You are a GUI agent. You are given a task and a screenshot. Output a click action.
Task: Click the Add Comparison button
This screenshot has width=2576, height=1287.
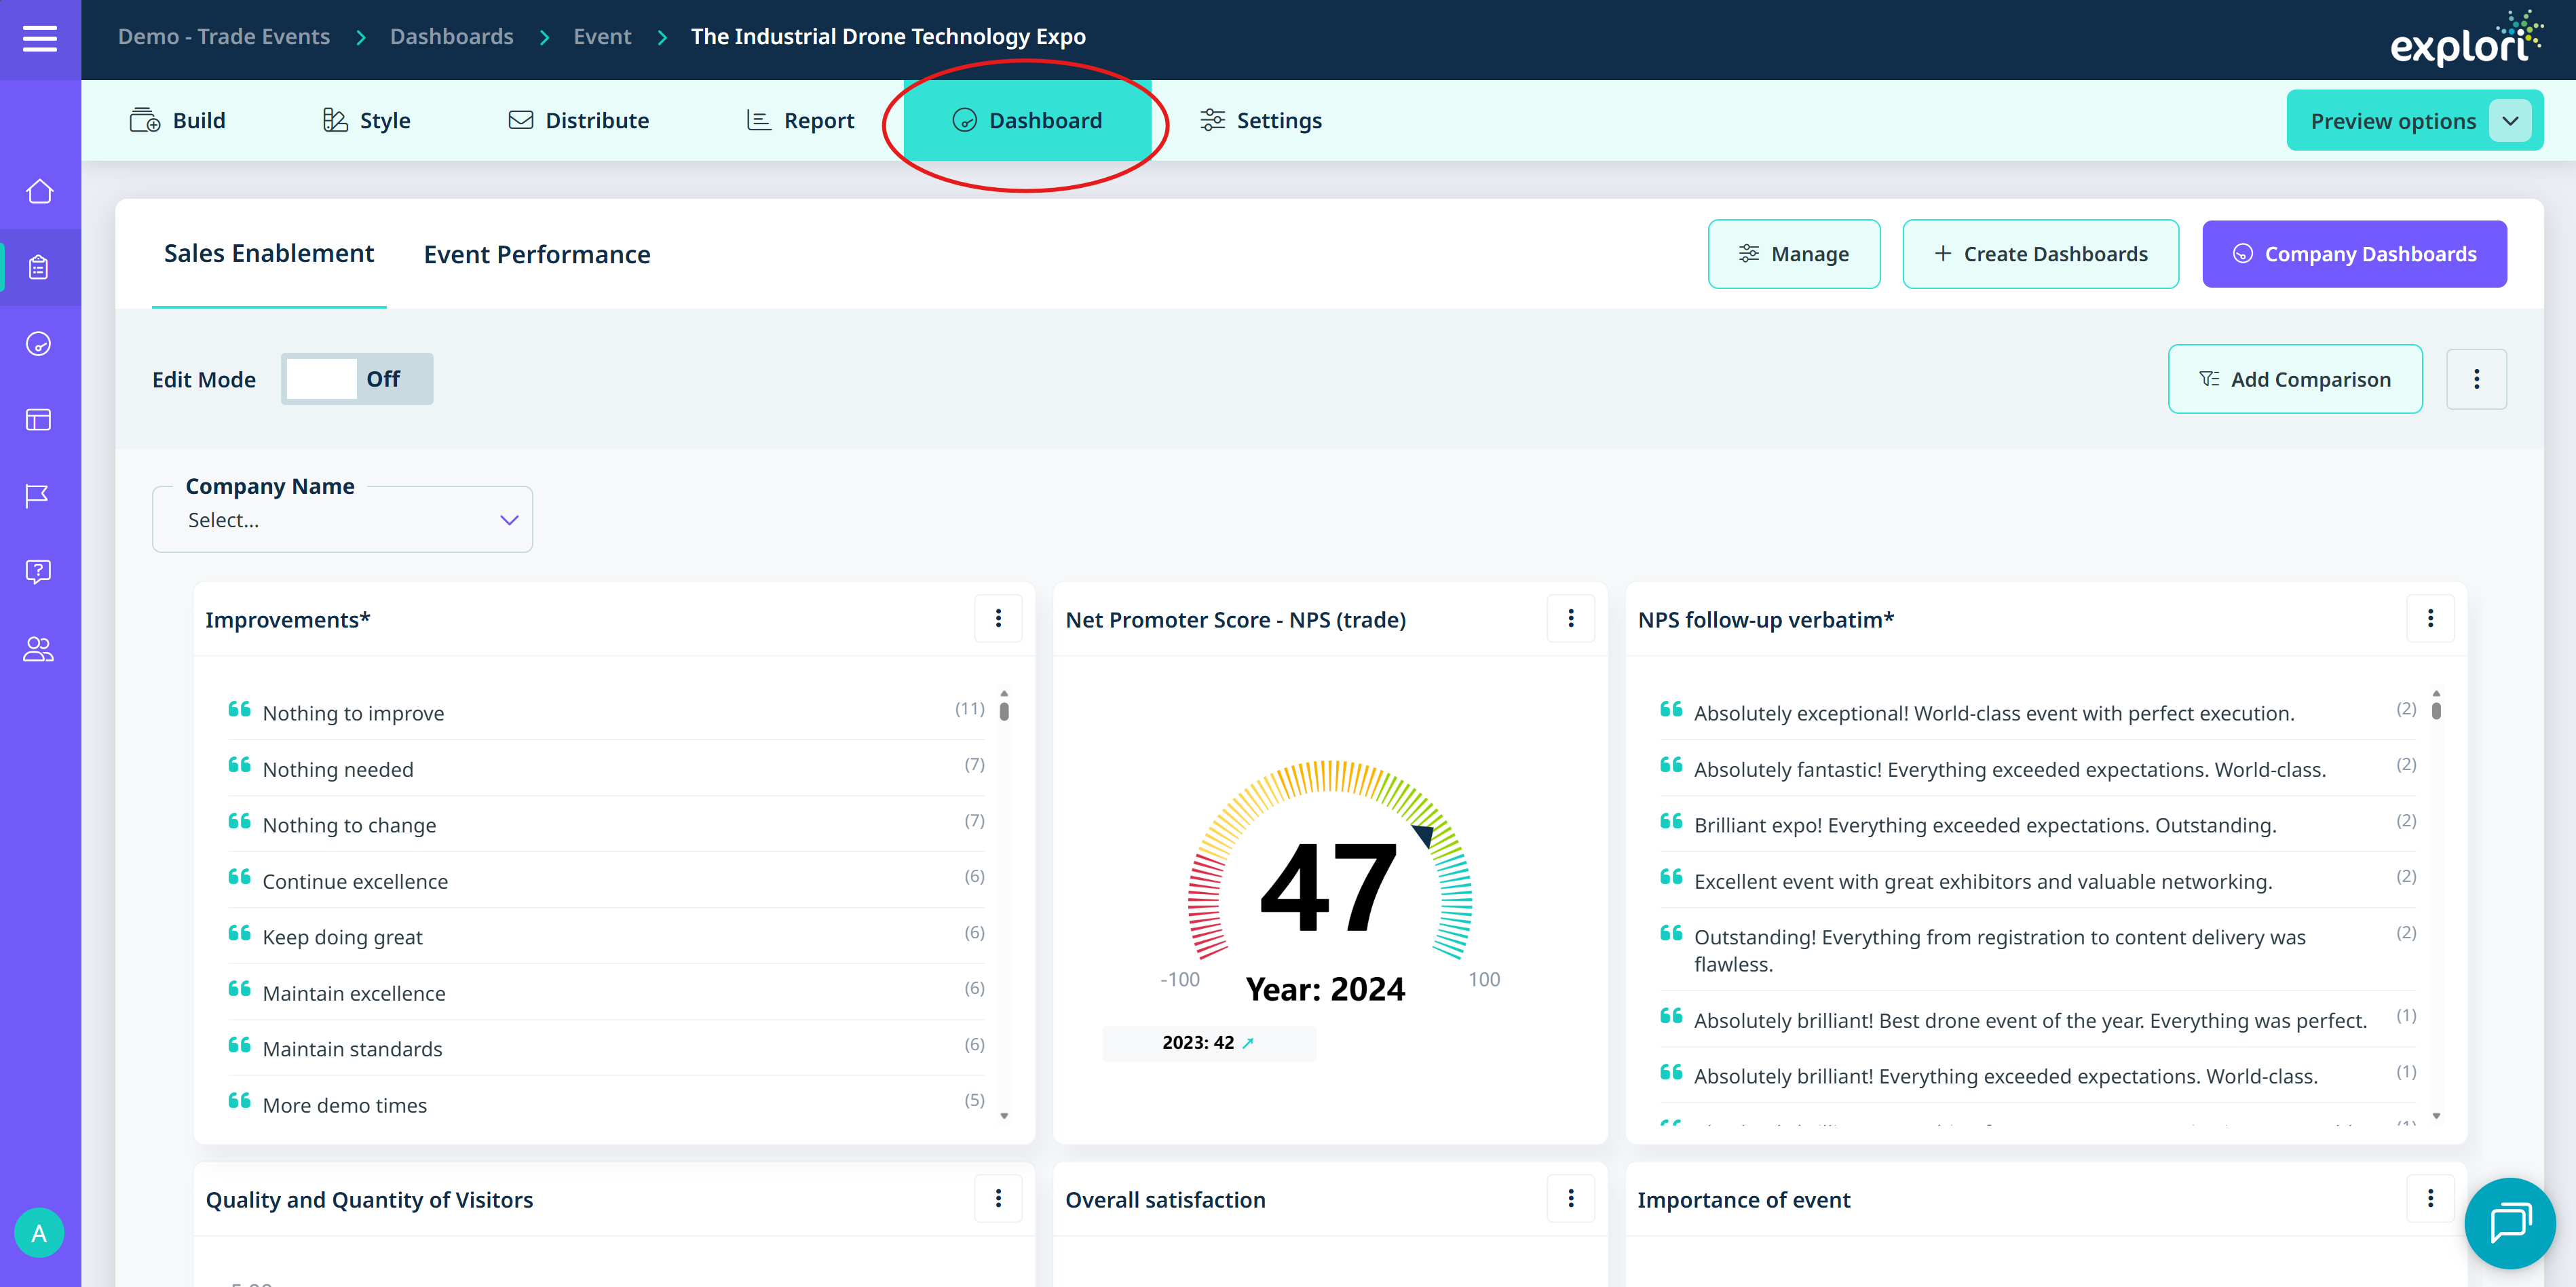click(x=2294, y=379)
